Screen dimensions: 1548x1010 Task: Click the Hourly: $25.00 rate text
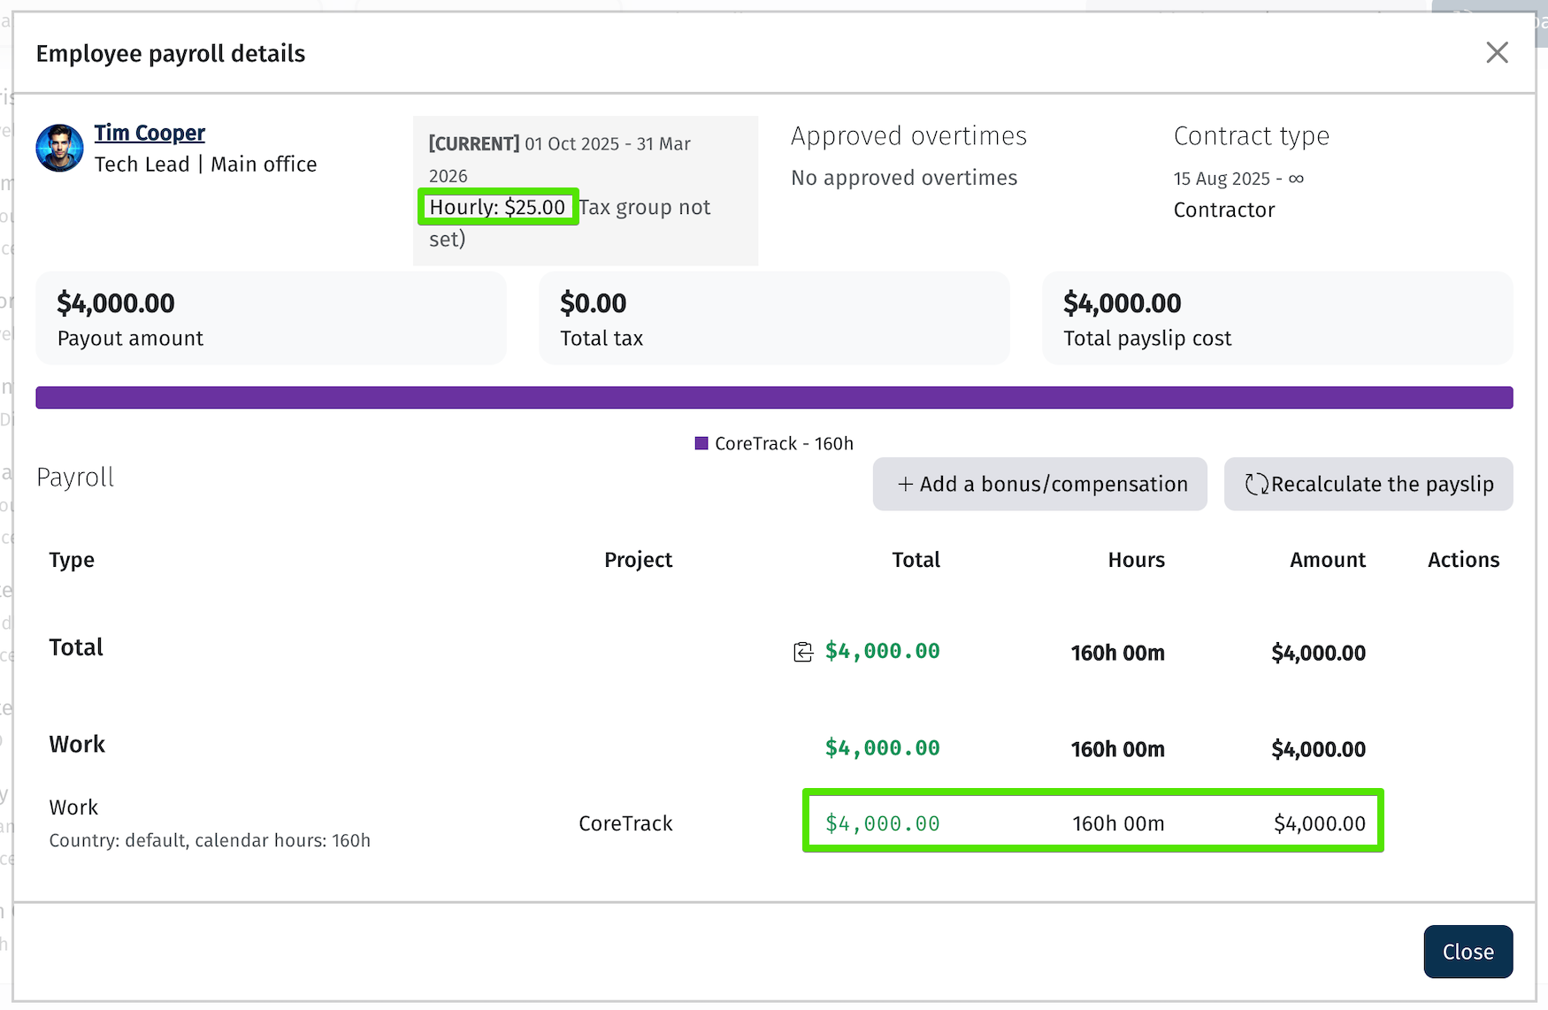pos(497,207)
